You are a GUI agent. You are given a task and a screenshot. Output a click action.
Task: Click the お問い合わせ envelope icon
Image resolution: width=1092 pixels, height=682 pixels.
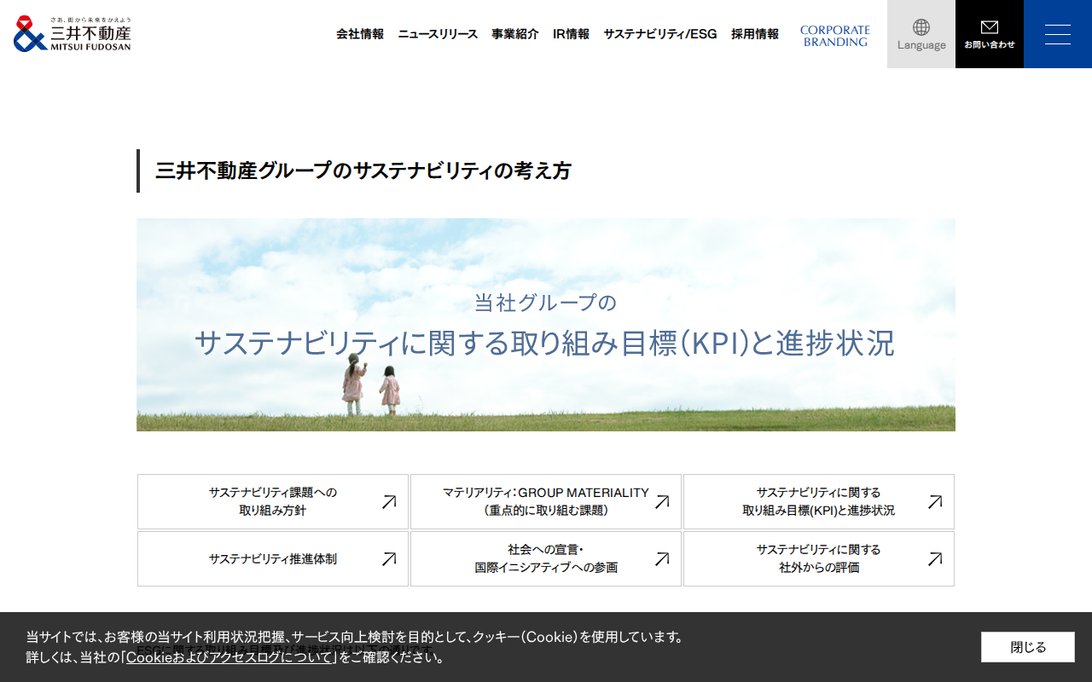990,27
